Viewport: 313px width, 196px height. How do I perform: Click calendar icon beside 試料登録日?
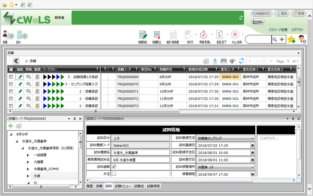pyautogui.click(x=252, y=145)
